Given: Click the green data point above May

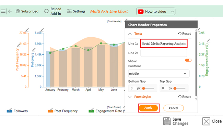Looking at the screenshot, I should [x=101, y=43].
